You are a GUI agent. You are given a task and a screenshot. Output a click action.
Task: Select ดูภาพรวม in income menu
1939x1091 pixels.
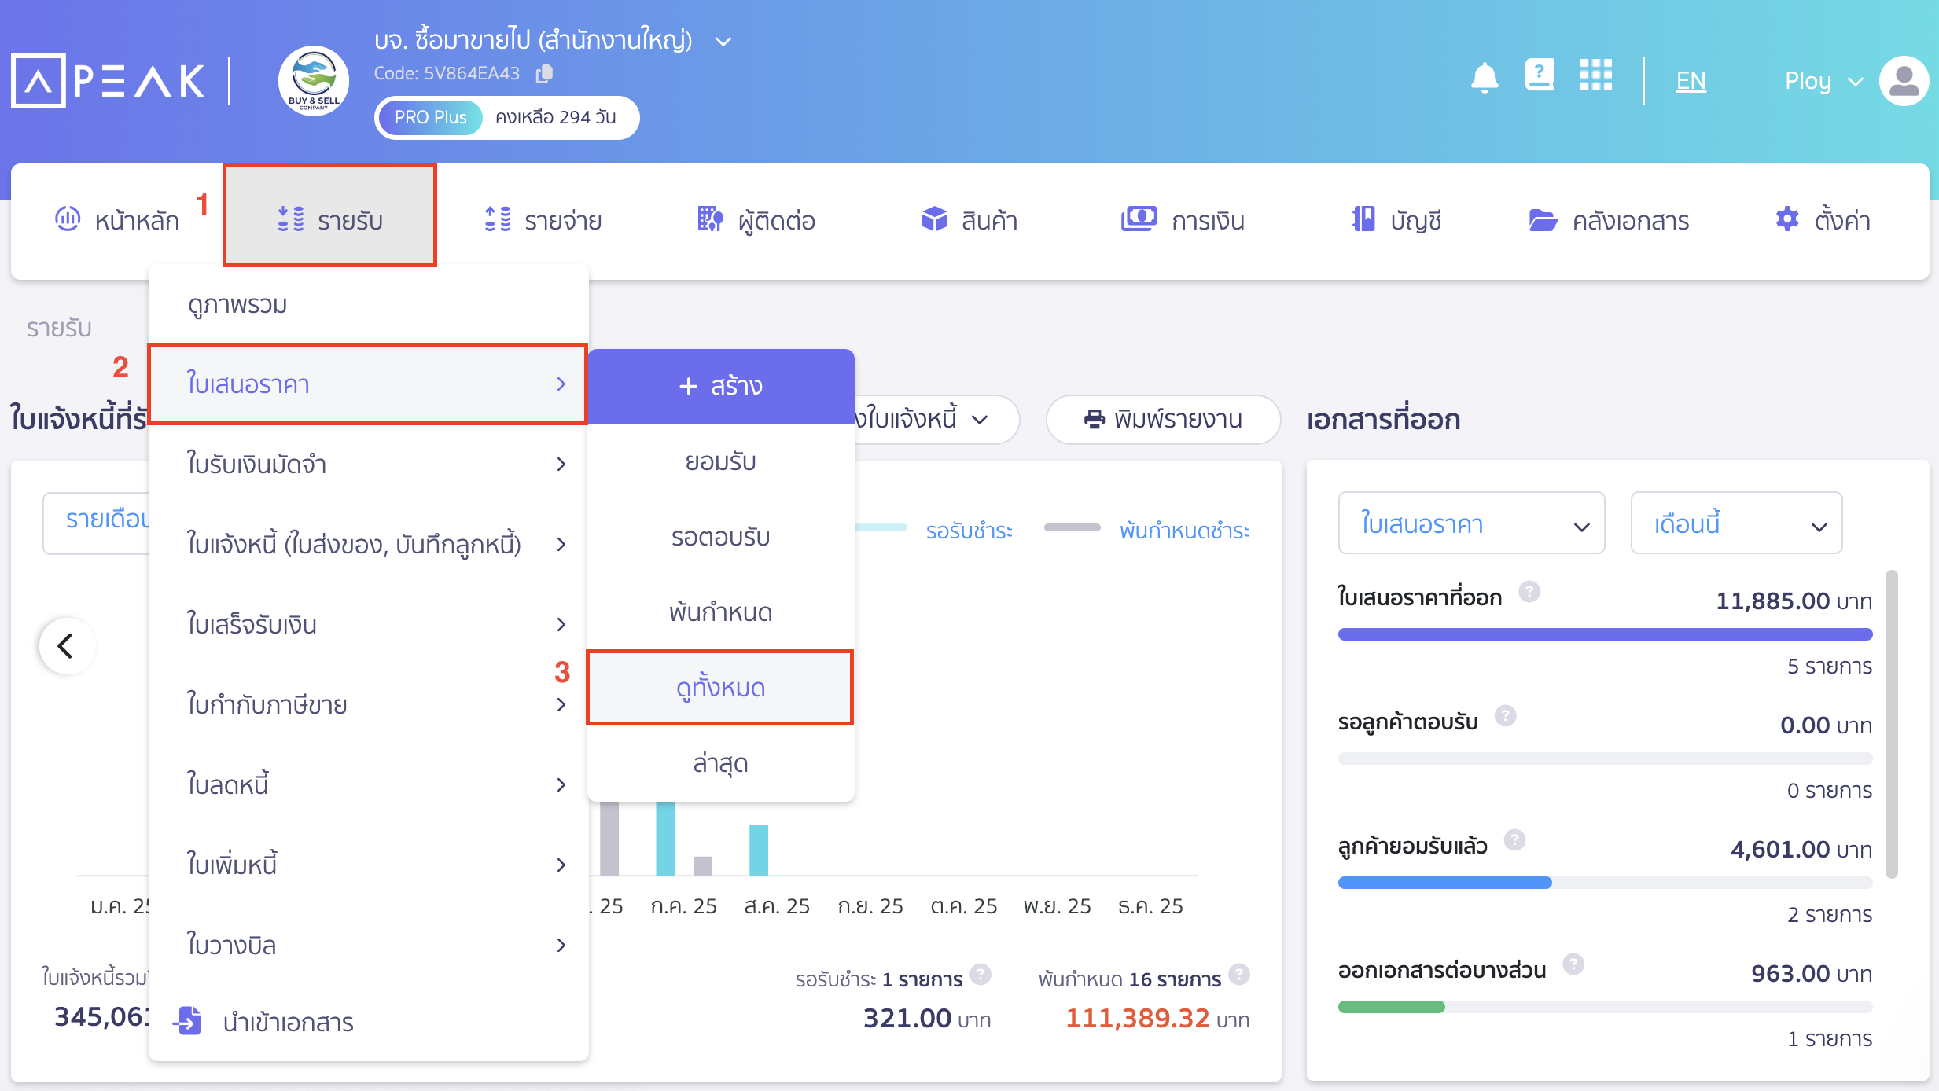[368, 304]
